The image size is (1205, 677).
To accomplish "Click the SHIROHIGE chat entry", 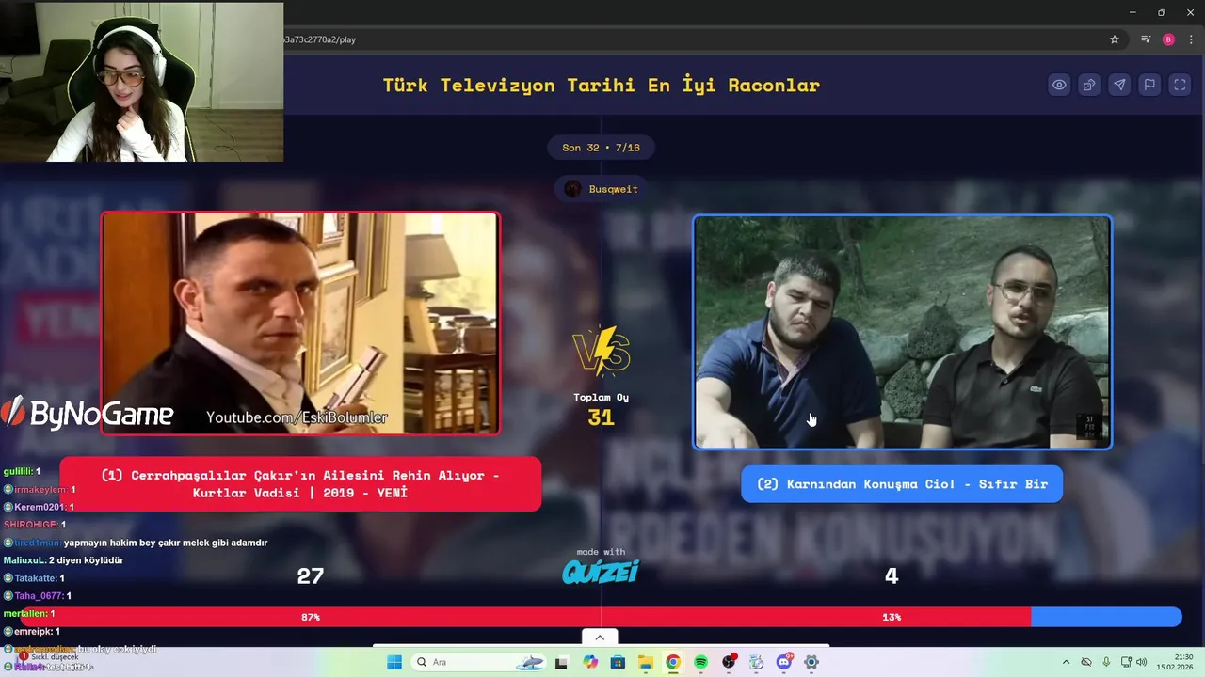I will coord(35,525).
